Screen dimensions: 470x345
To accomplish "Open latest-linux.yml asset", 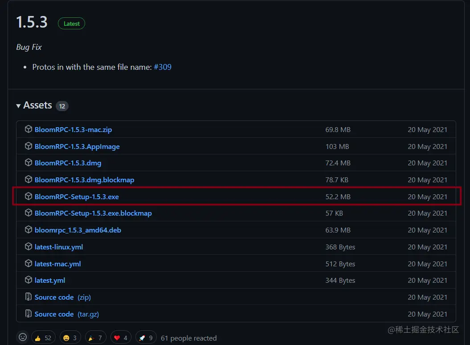I will (59, 247).
